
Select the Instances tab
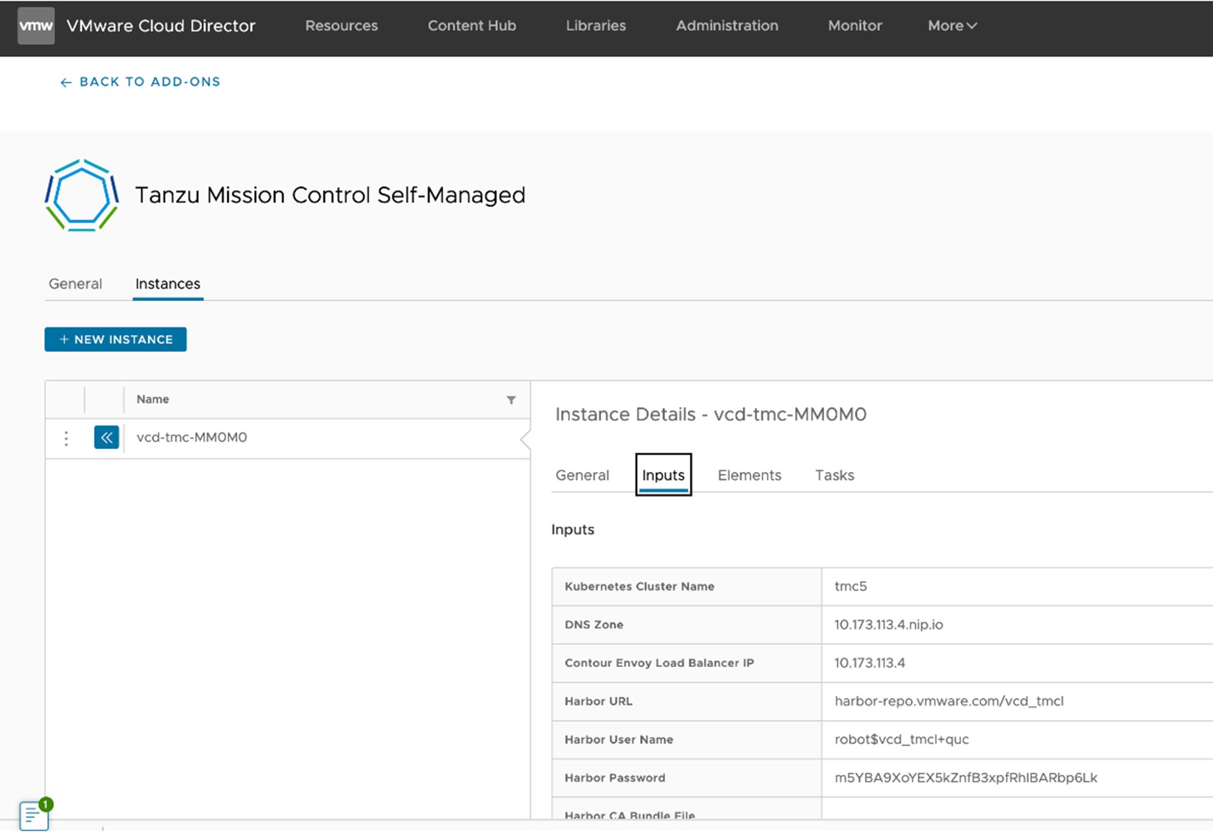[167, 284]
